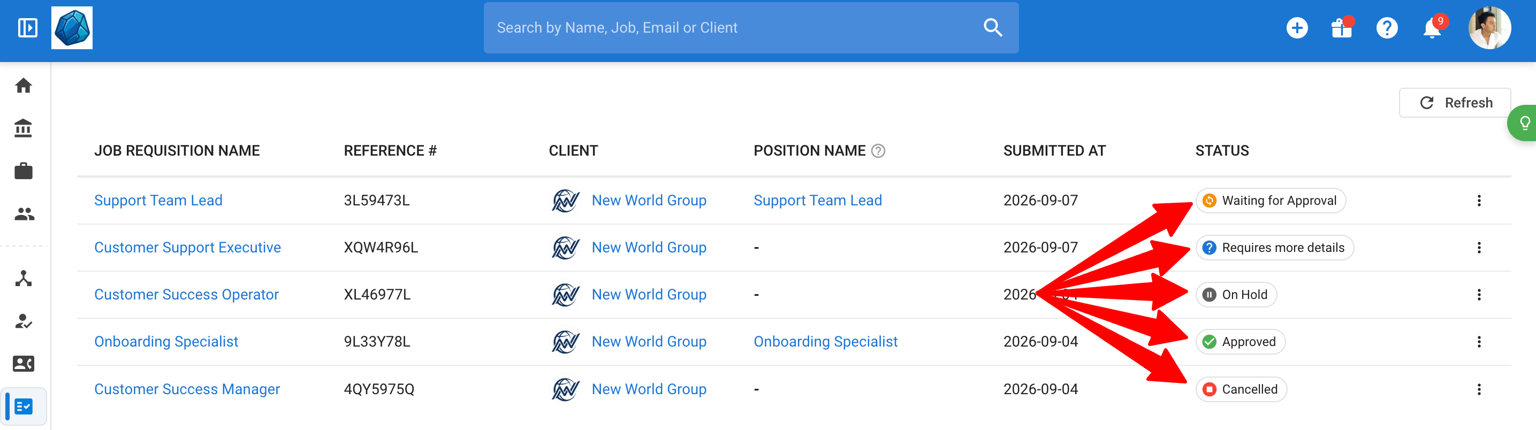This screenshot has height=430, width=1536.
Task: Open Support Team Lead position link
Action: tap(817, 200)
